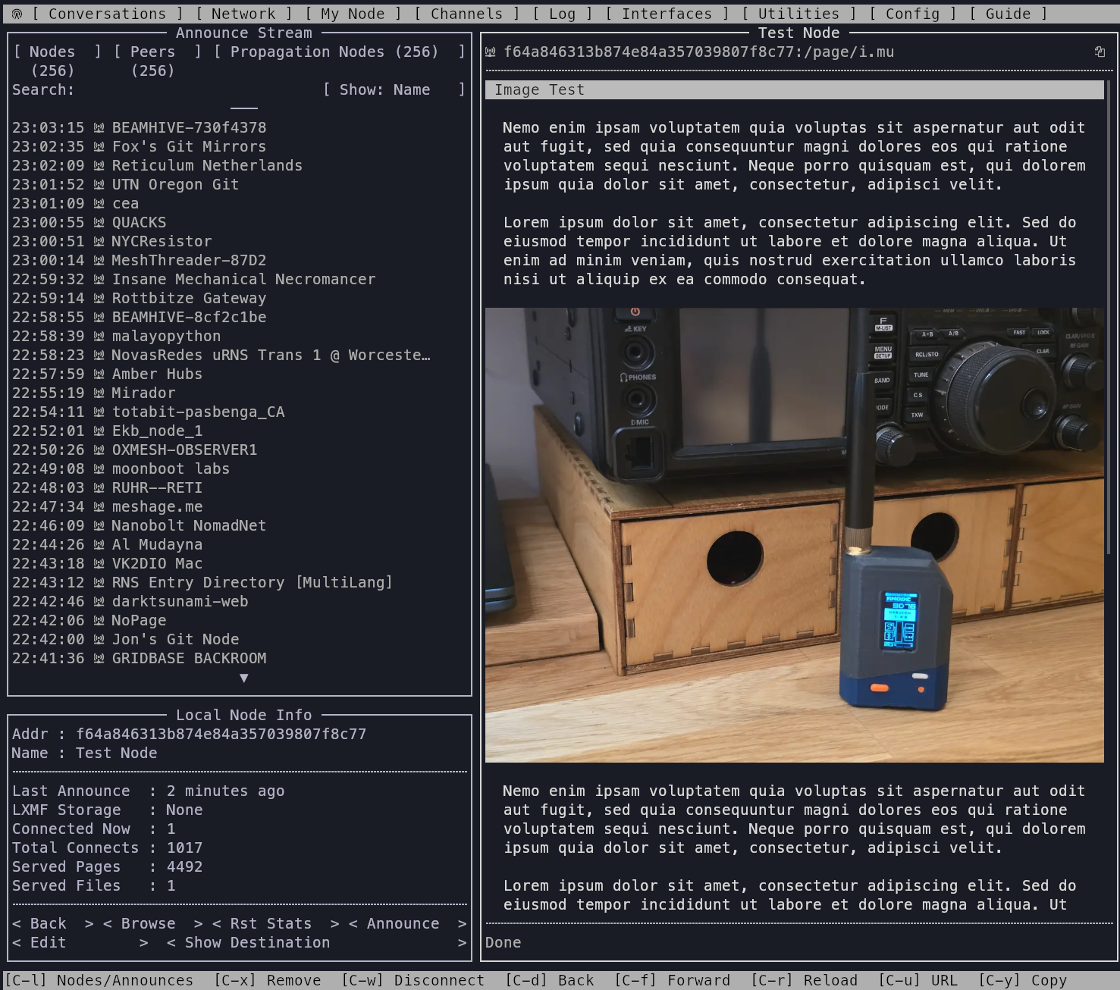
Task: Click the node icon next to NYCResistor
Action: pyautogui.click(x=99, y=241)
